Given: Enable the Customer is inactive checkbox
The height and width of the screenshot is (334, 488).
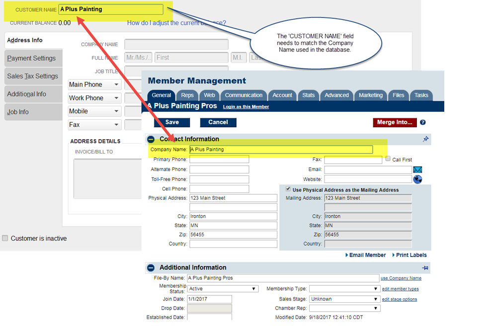Looking at the screenshot, I should click(5, 238).
